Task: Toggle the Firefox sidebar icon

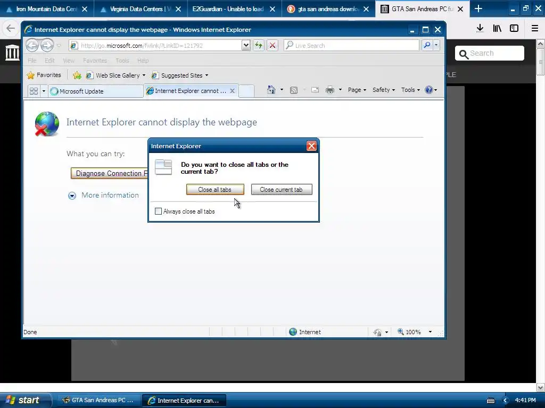Action: point(514,28)
